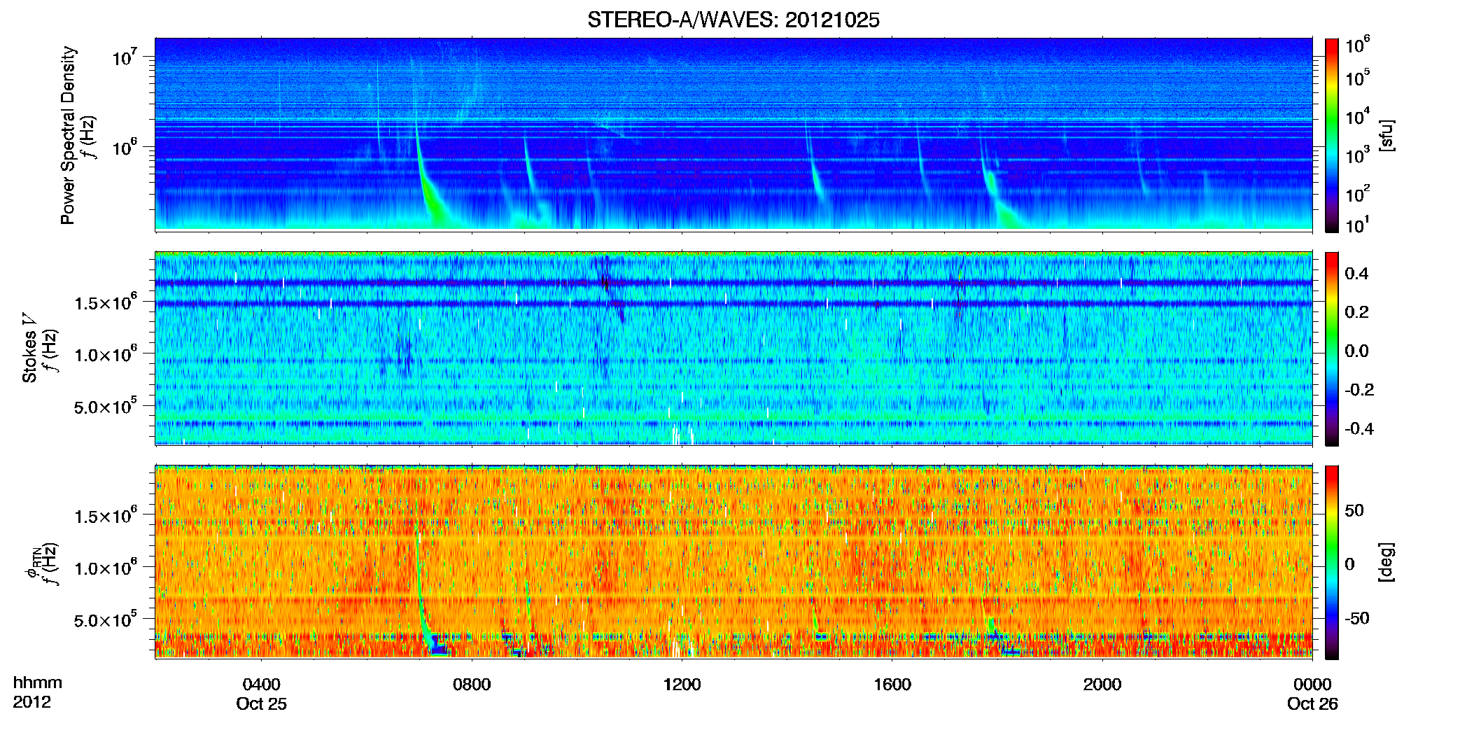Click the 2012 year label
The height and width of the screenshot is (756, 1467).
click(x=31, y=703)
